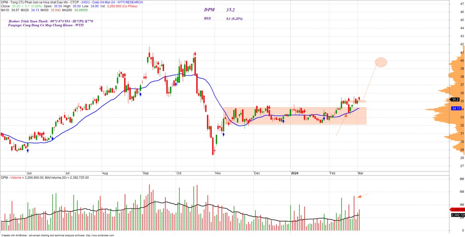Click the 'Sep' month marker on time axis
The height and width of the screenshot is (237, 465).
point(146,174)
